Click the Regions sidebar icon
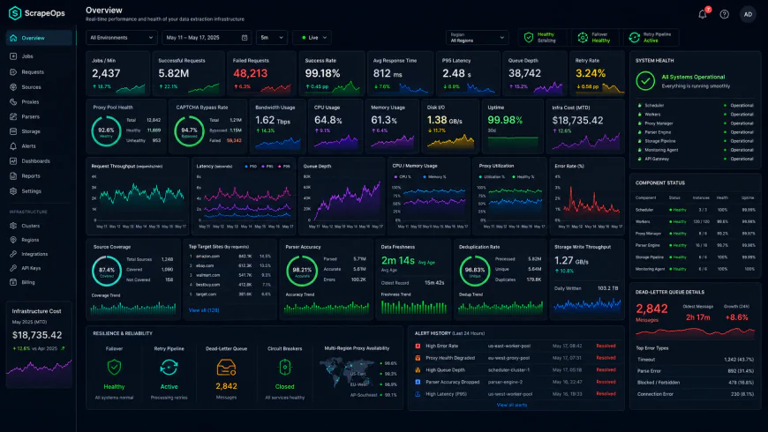This screenshot has width=768, height=432. [13, 240]
